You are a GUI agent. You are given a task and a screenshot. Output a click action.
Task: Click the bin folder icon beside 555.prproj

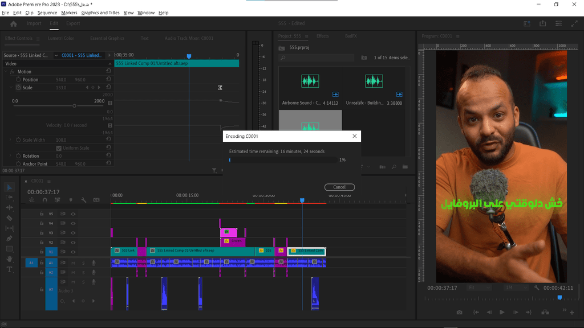[x=282, y=48]
